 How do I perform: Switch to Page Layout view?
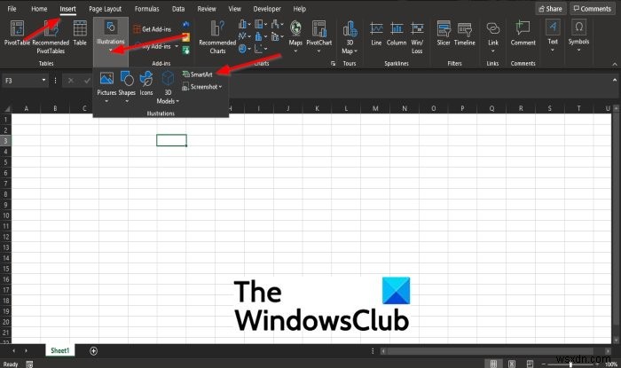(x=512, y=364)
